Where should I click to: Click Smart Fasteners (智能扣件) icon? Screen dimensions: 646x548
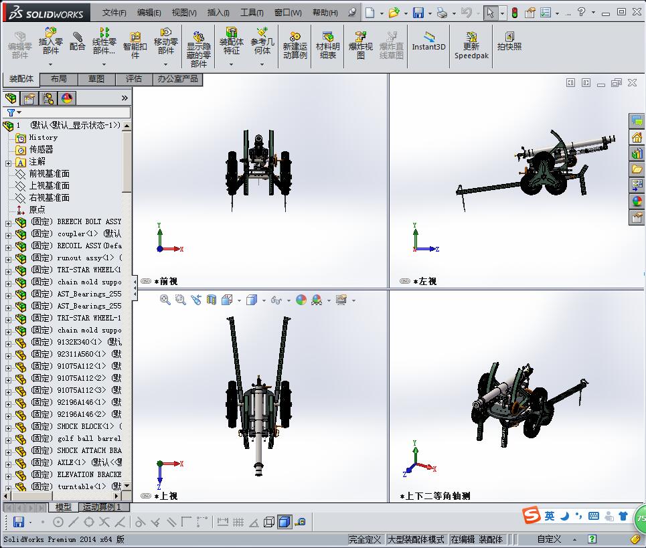[135, 45]
